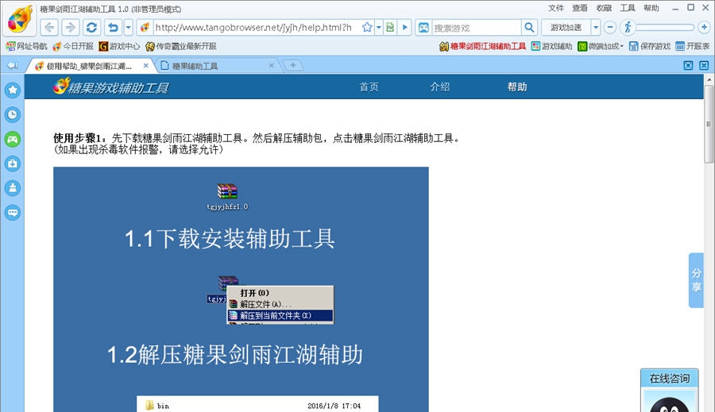This screenshot has width=715, height=412.
Task: Expand the 游戏加速 dropdown arrow
Action: click(x=596, y=27)
